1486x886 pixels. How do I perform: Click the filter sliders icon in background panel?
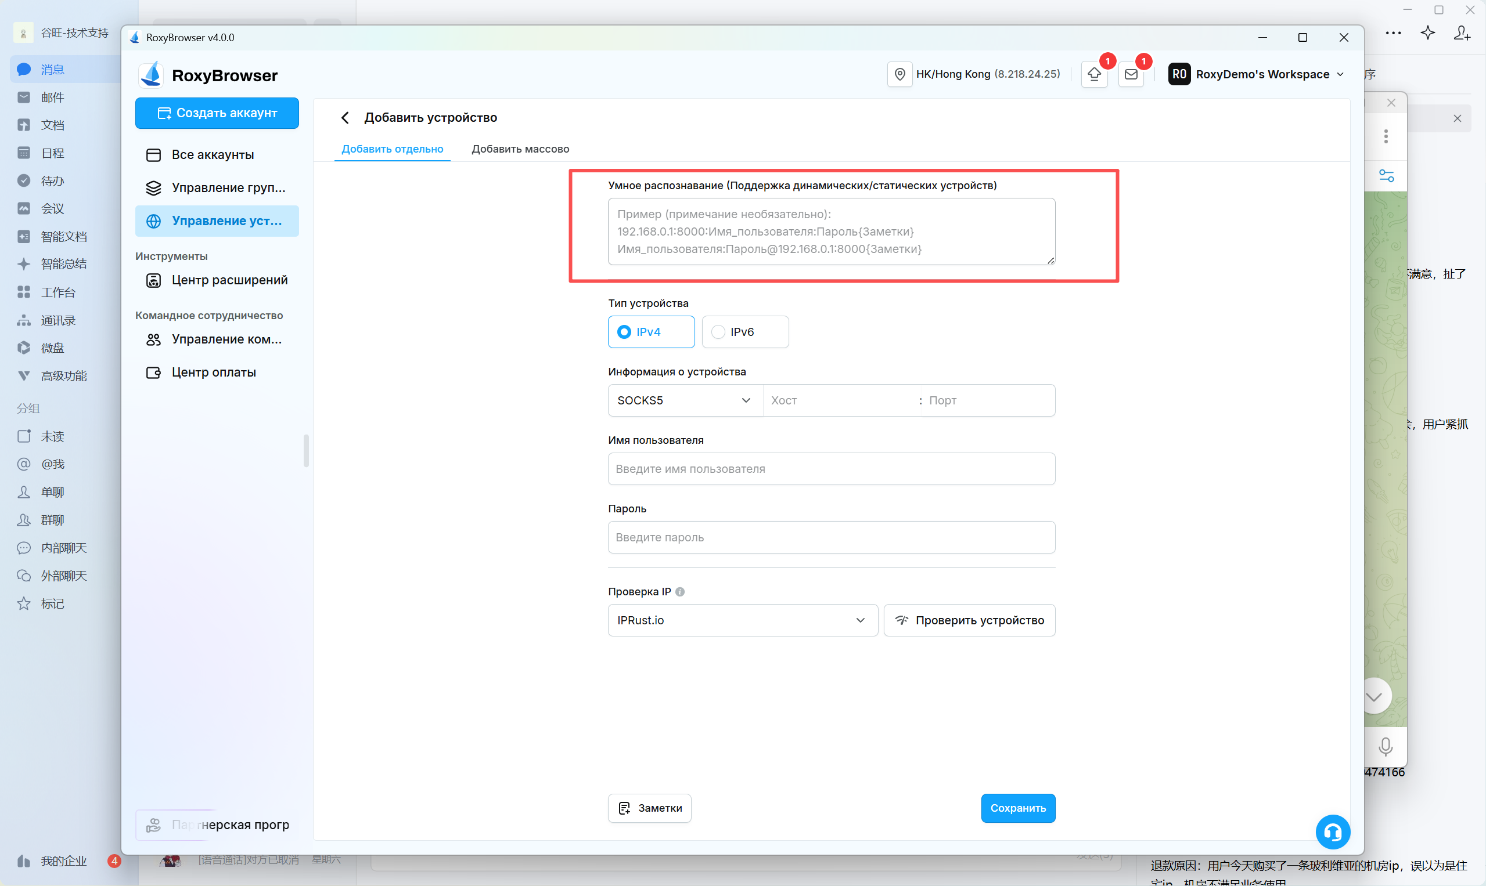pyautogui.click(x=1386, y=176)
